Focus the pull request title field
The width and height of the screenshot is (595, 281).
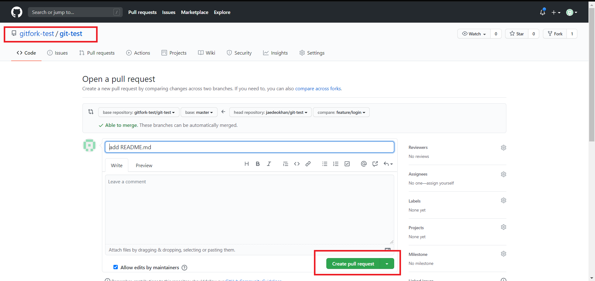[249, 147]
